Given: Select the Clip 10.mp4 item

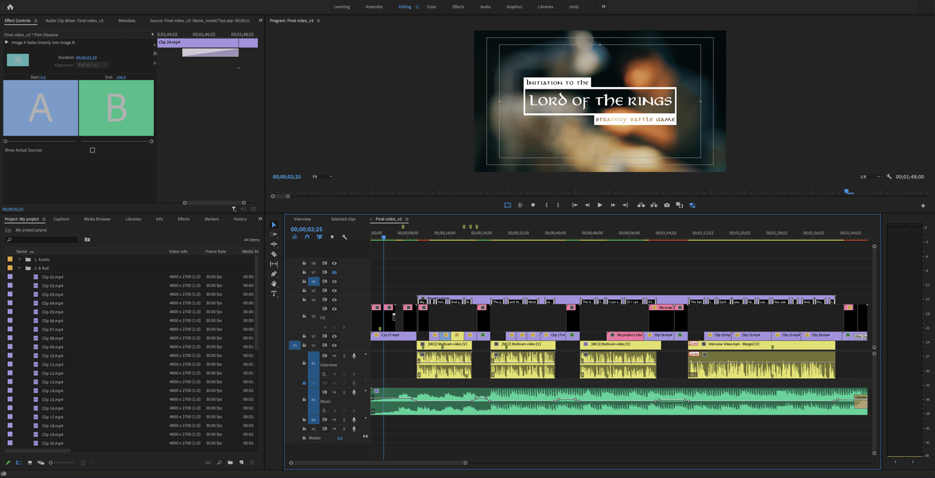Looking at the screenshot, I should (52, 356).
